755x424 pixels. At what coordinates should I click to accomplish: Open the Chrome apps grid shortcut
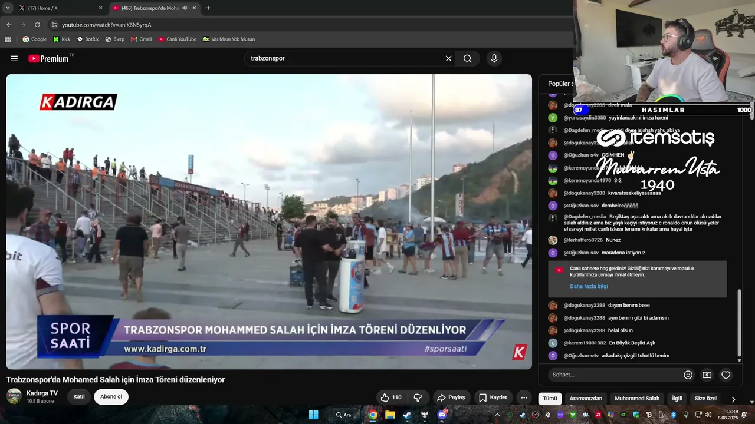8,39
